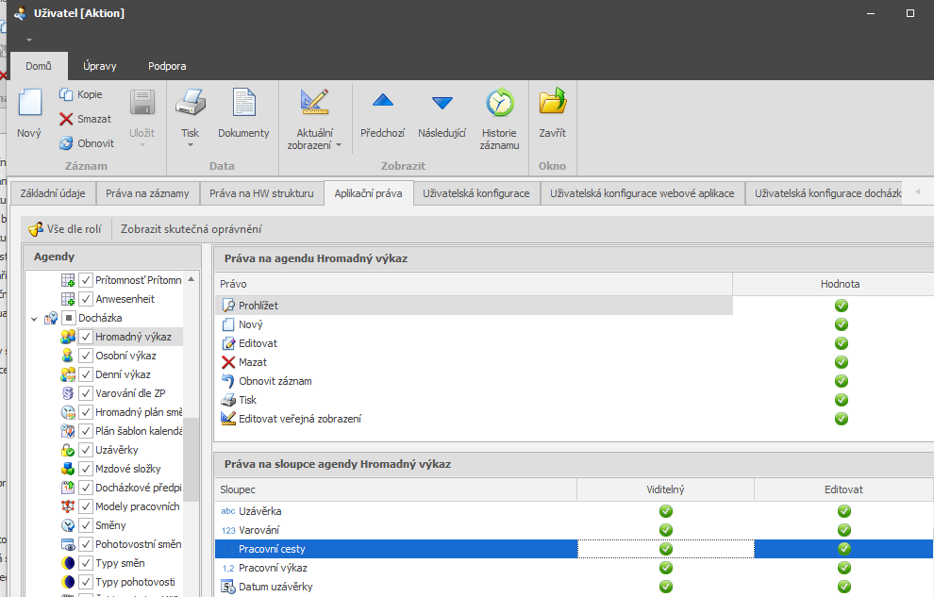
Task: Click the Obnovit záznam undo icon
Action: point(228,381)
